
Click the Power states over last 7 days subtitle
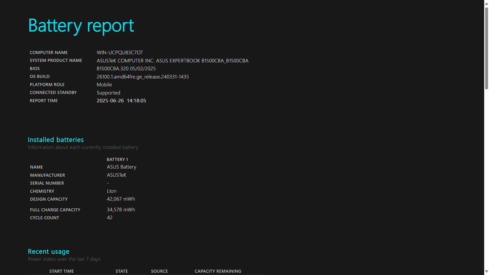[x=64, y=259]
